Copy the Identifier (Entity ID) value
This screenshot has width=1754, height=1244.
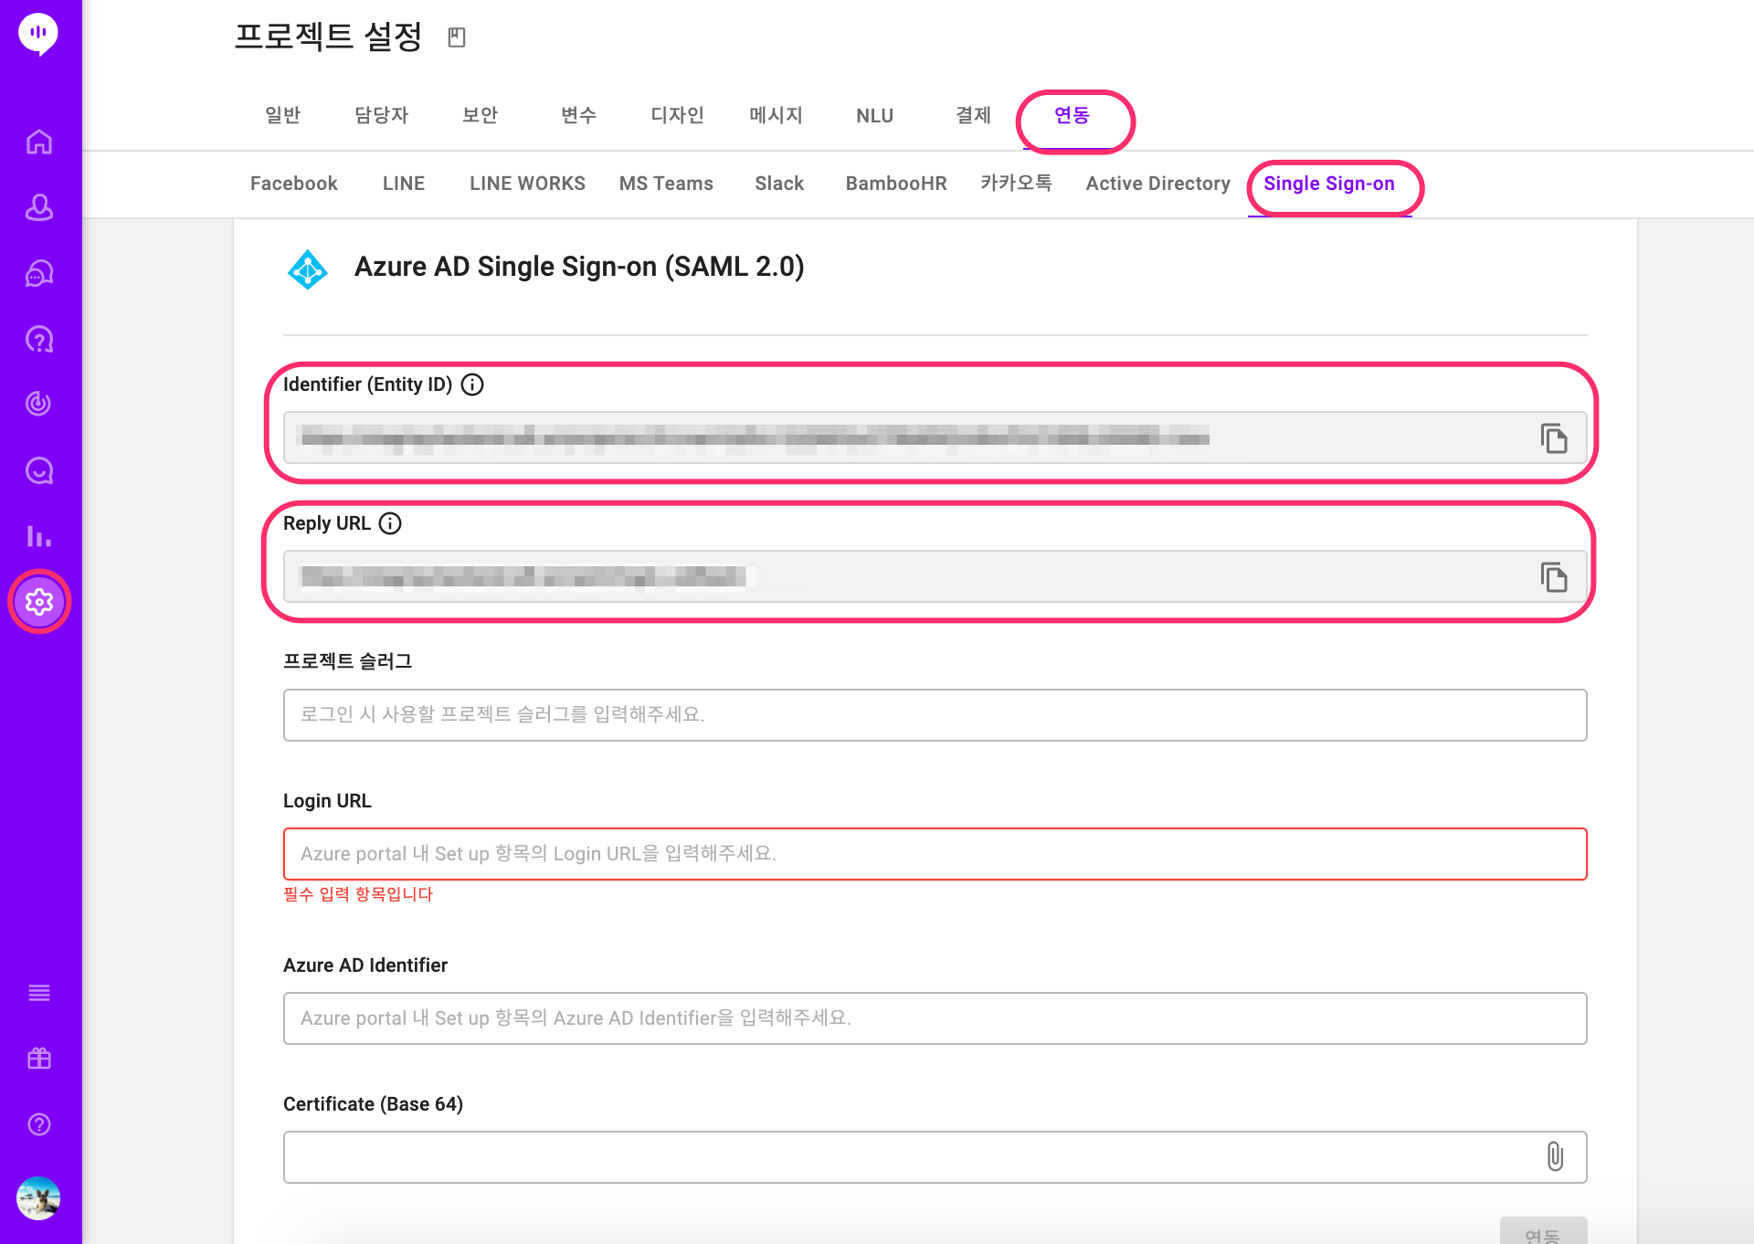[1554, 438]
